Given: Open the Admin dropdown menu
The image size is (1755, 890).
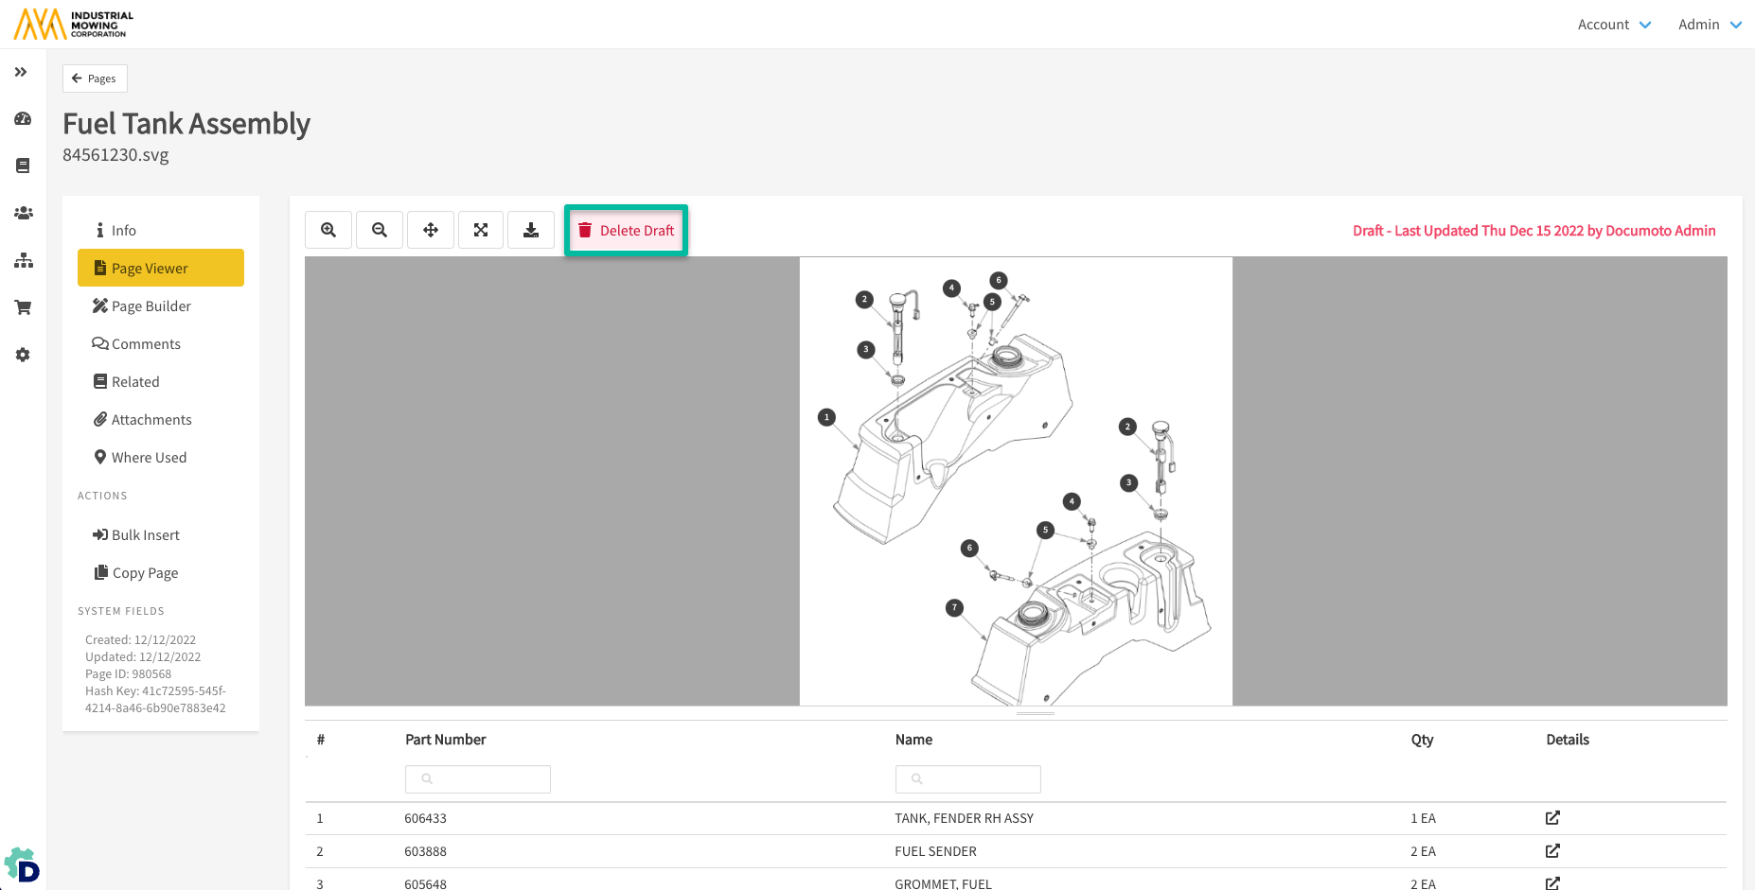Looking at the screenshot, I should click(x=1709, y=25).
